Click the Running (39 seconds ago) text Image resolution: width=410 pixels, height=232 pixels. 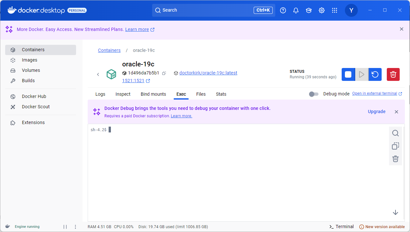(x=313, y=77)
